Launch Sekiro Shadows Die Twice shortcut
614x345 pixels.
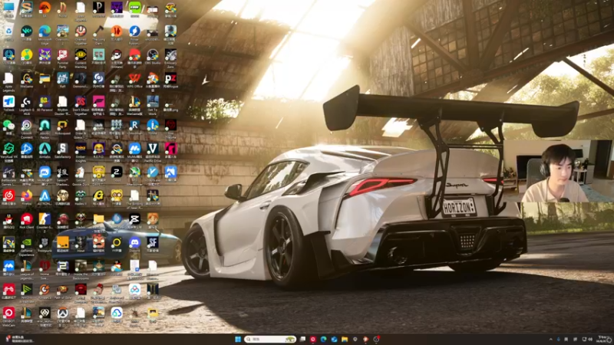point(63,172)
